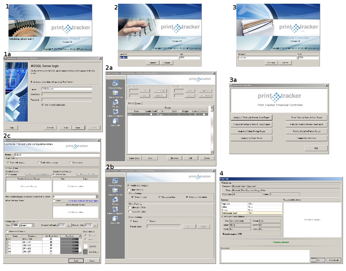
Task: Toggle Use Base Cost checkbox for A0 row
Action: [51, 239]
